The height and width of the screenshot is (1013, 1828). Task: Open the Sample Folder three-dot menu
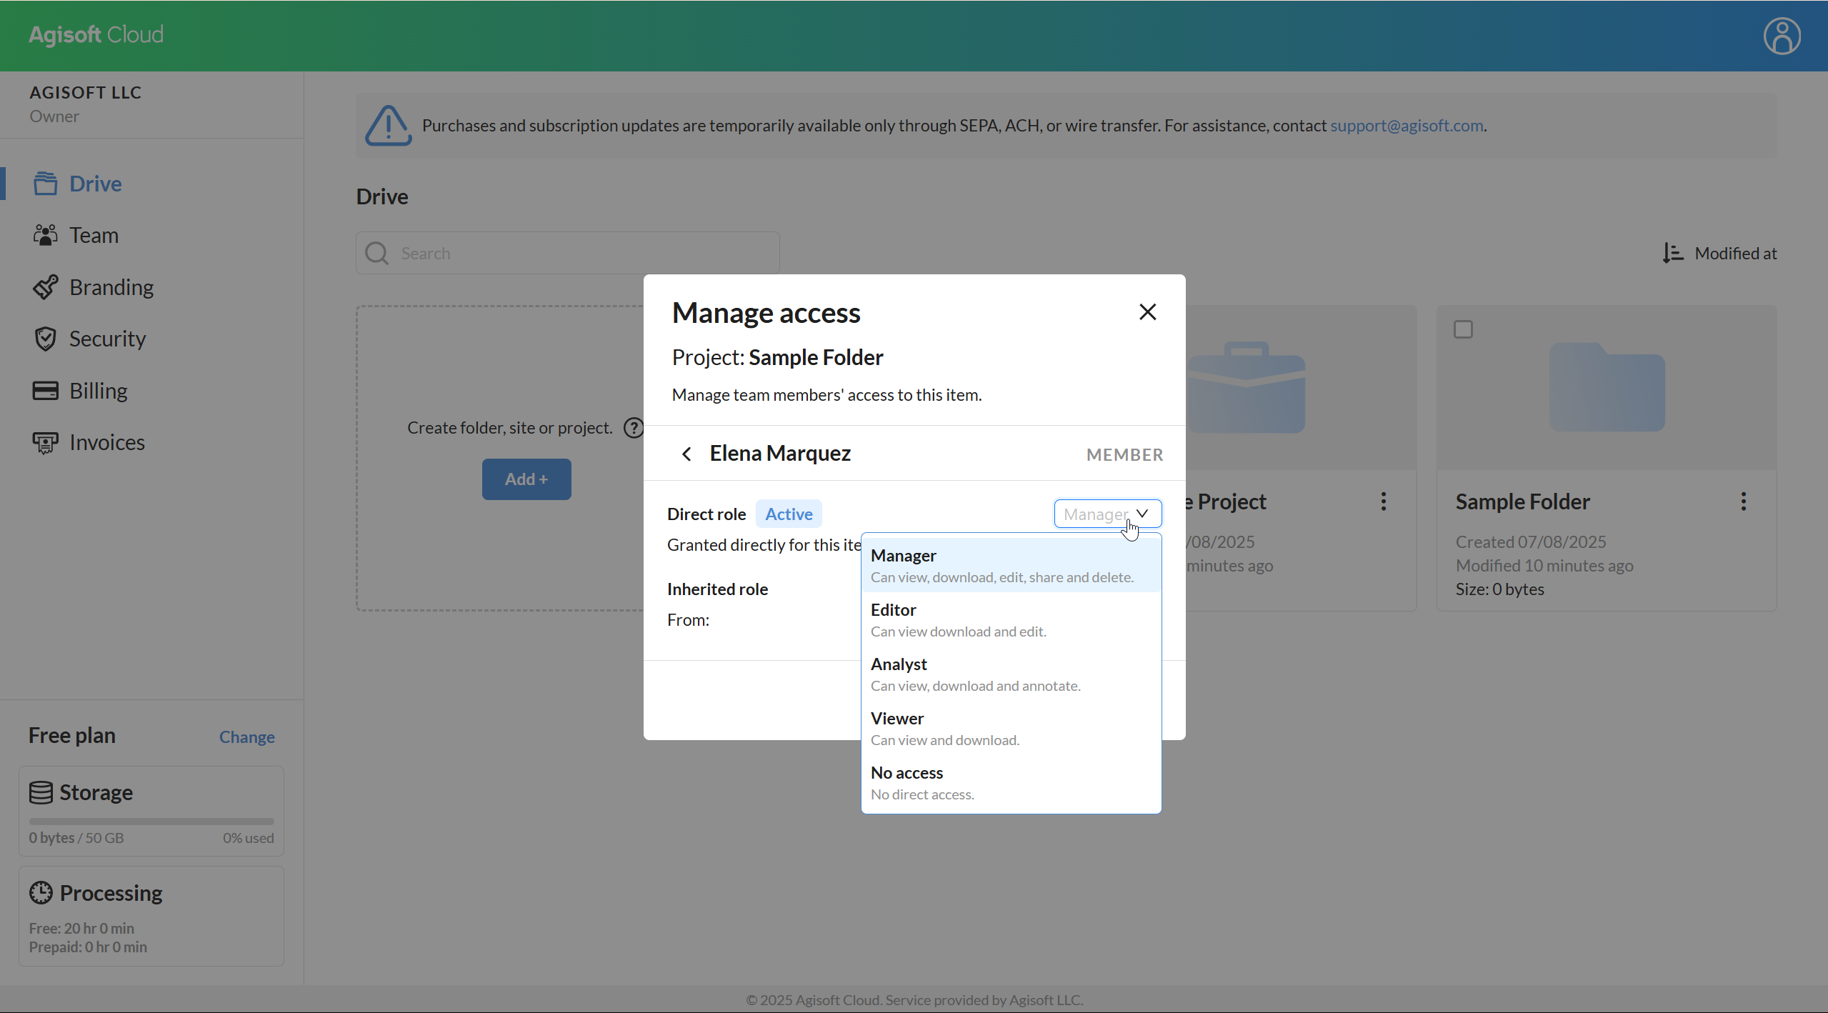pyautogui.click(x=1743, y=501)
